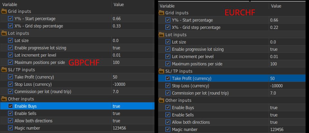Select Maximum positions value 100 in EURCHF panel
This screenshot has width=309, height=133.
click(x=274, y=64)
